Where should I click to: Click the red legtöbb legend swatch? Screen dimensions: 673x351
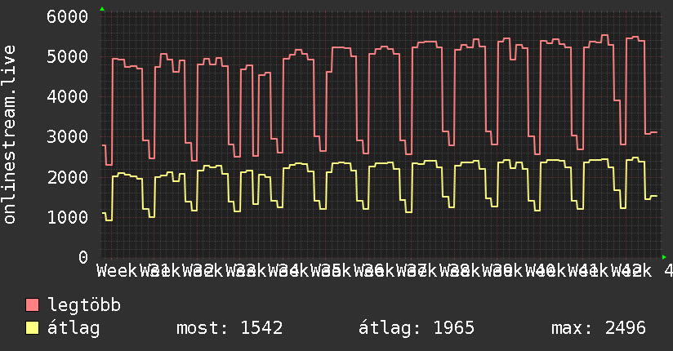[33, 306]
